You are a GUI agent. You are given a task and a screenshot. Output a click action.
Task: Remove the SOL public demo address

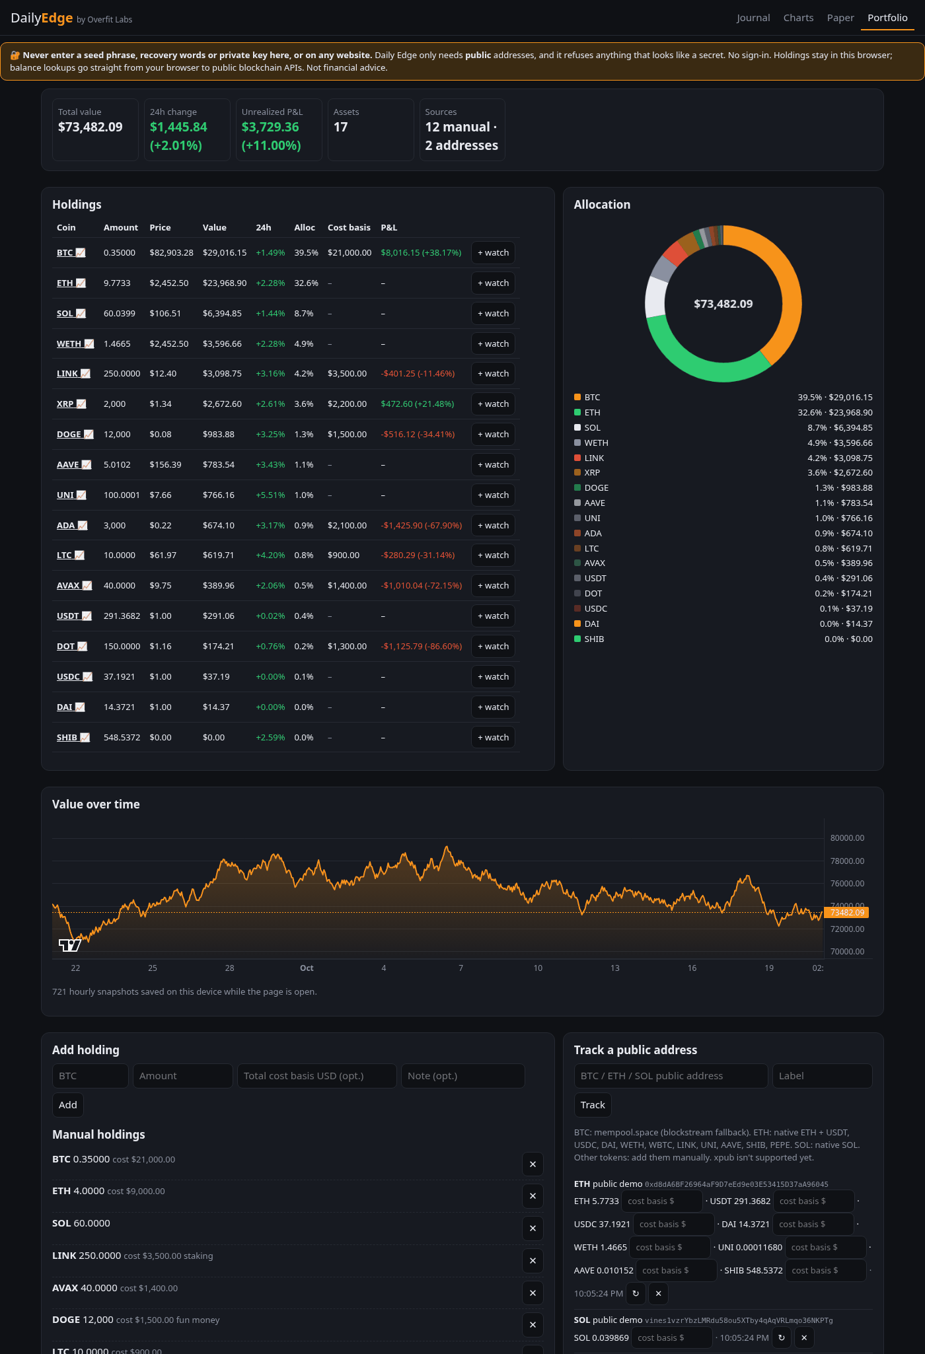tap(804, 1337)
